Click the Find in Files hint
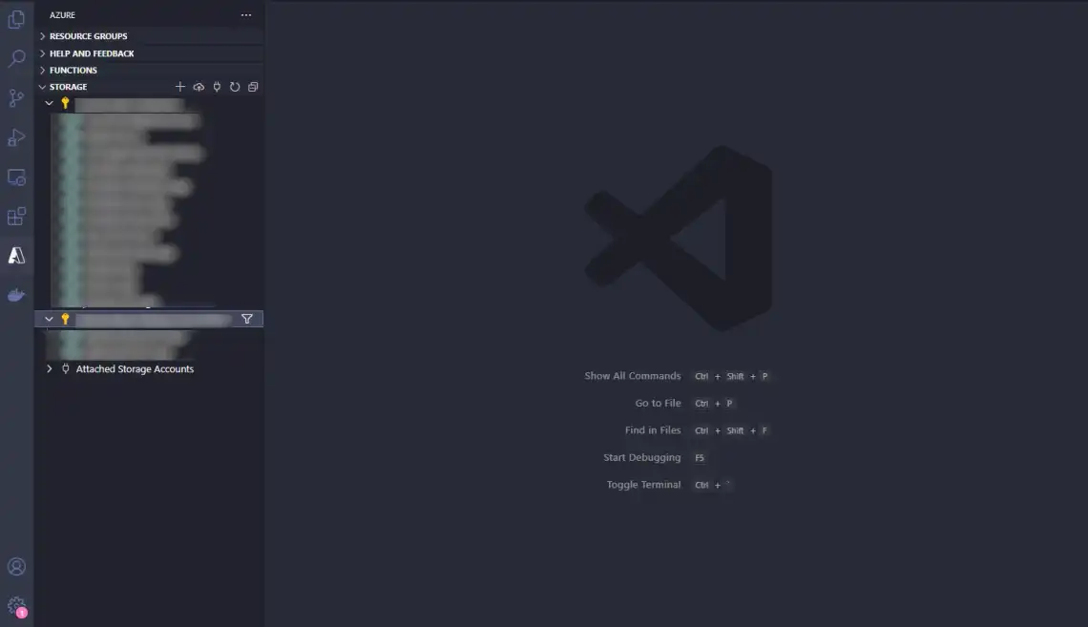 coord(653,430)
